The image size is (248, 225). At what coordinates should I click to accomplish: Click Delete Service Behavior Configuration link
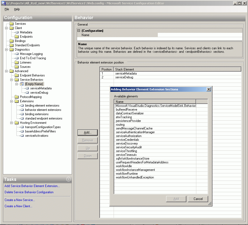coord(29,192)
